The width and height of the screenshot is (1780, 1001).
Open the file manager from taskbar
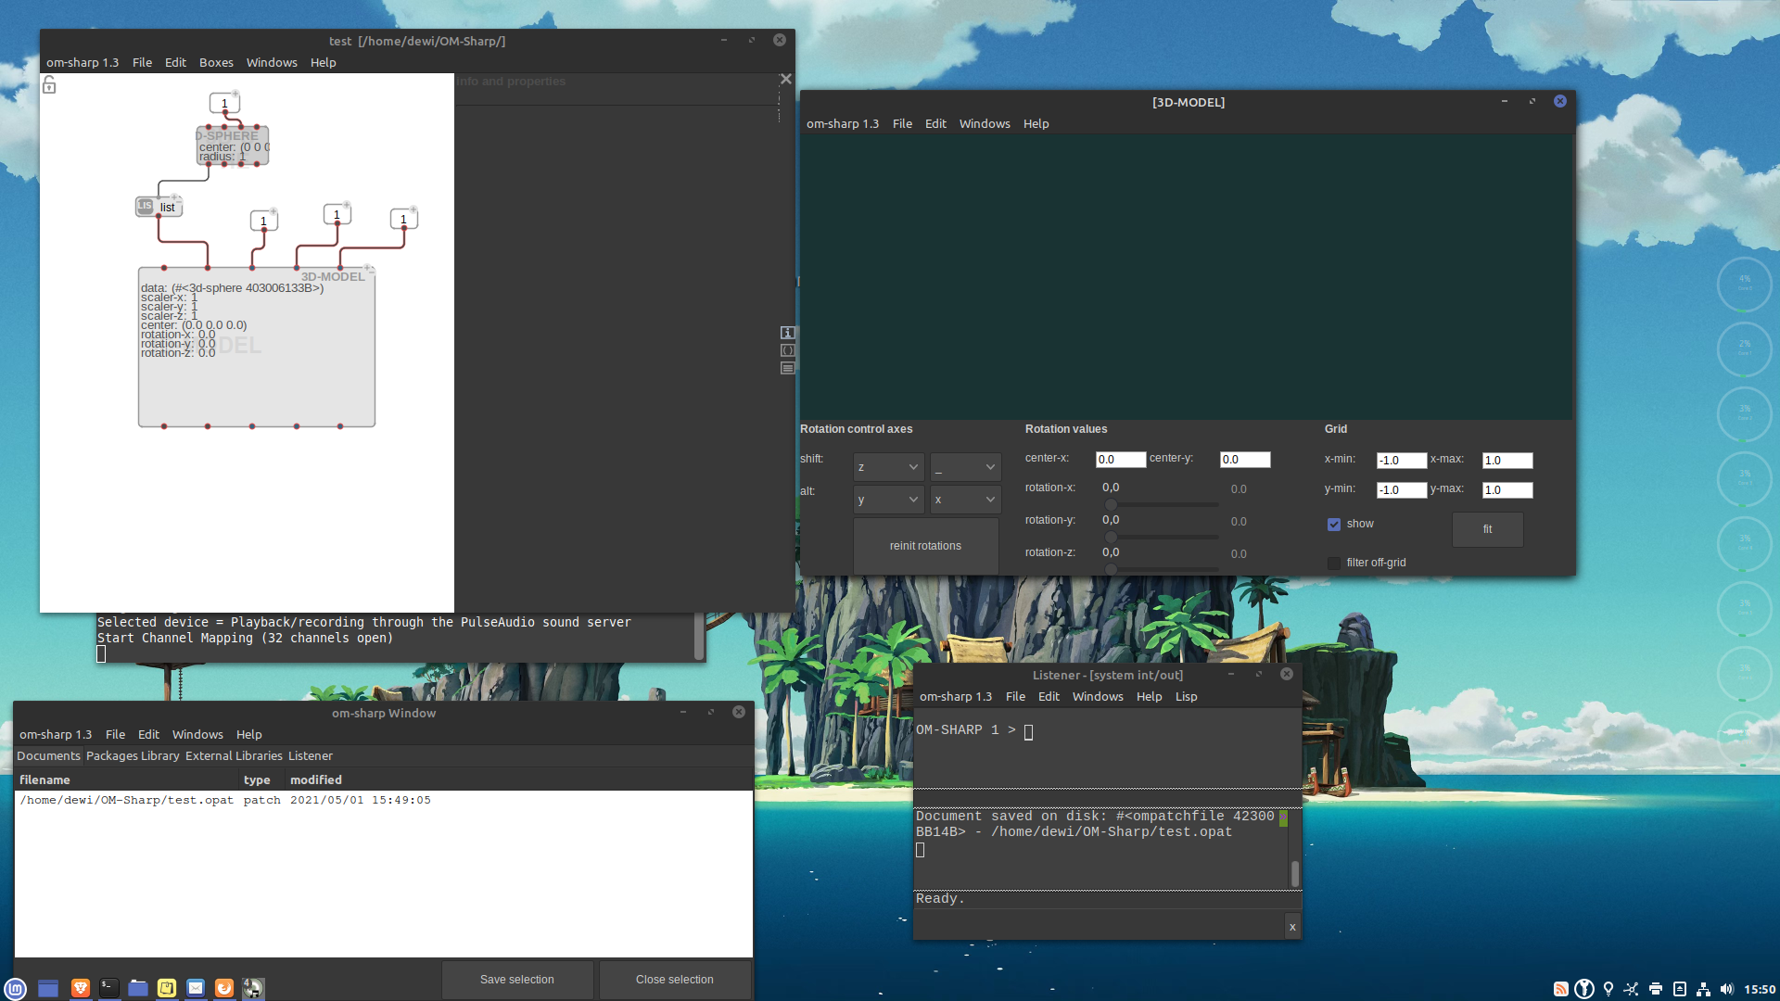click(x=138, y=988)
